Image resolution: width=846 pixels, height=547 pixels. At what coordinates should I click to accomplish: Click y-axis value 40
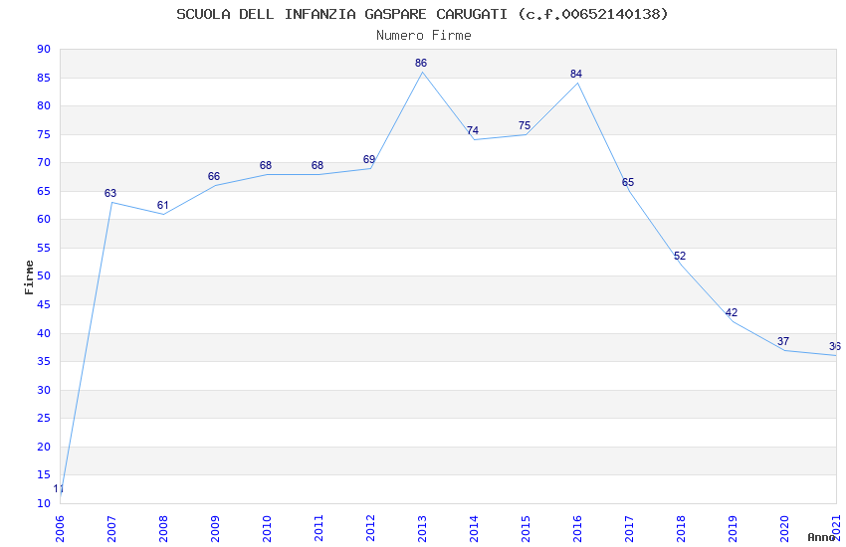pyautogui.click(x=44, y=333)
